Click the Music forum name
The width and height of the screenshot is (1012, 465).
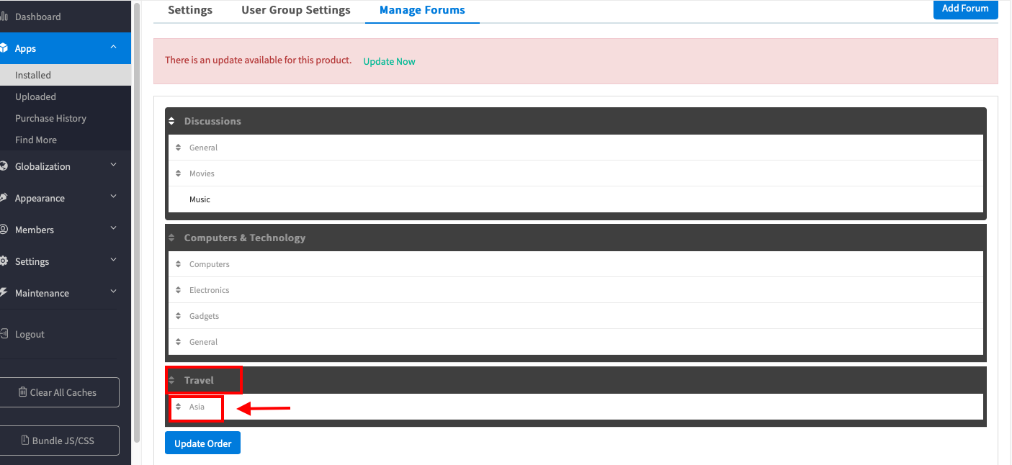(200, 199)
